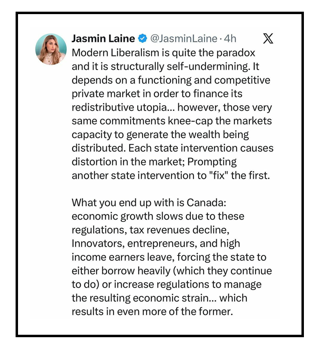Click the word "Canada:" in the second paragraph
Image resolution: width=319 pixels, height=344 pixels.
[206, 202]
